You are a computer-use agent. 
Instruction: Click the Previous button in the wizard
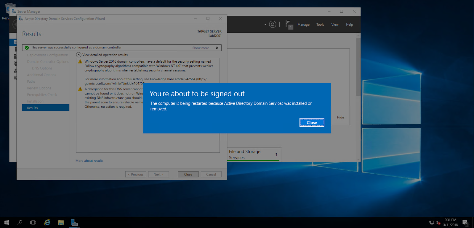coord(136,174)
